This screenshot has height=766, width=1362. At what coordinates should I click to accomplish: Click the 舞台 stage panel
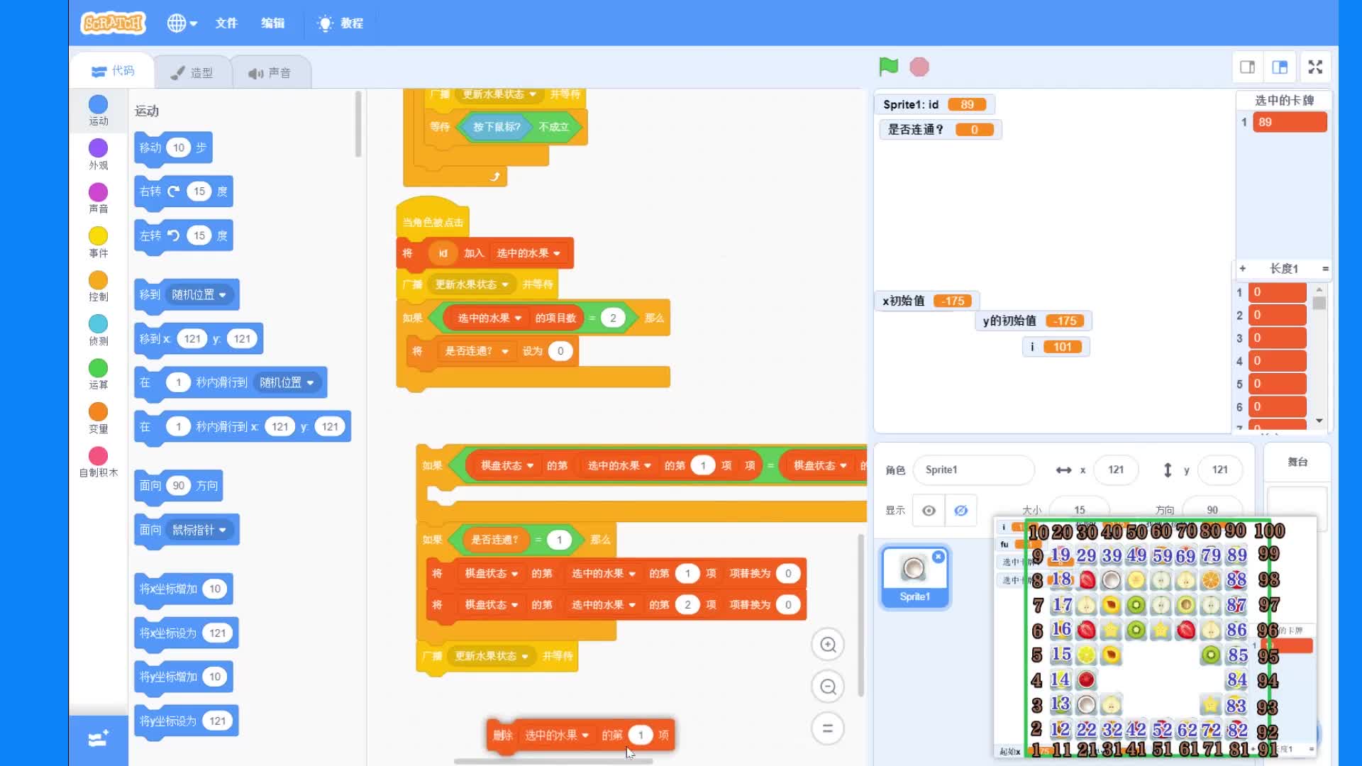point(1297,462)
